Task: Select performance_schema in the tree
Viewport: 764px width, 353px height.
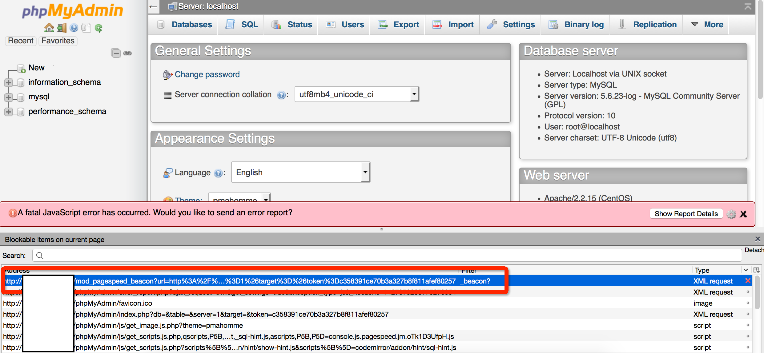Action: 67,111
